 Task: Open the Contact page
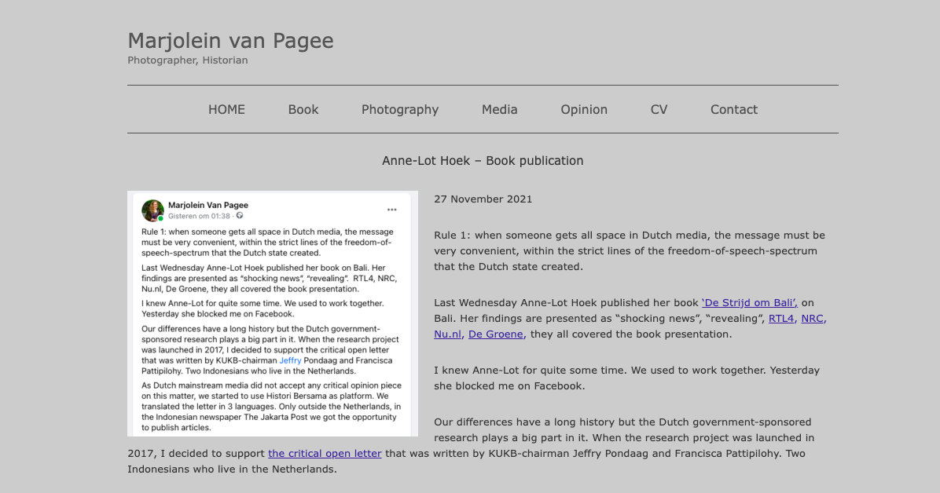(x=734, y=110)
